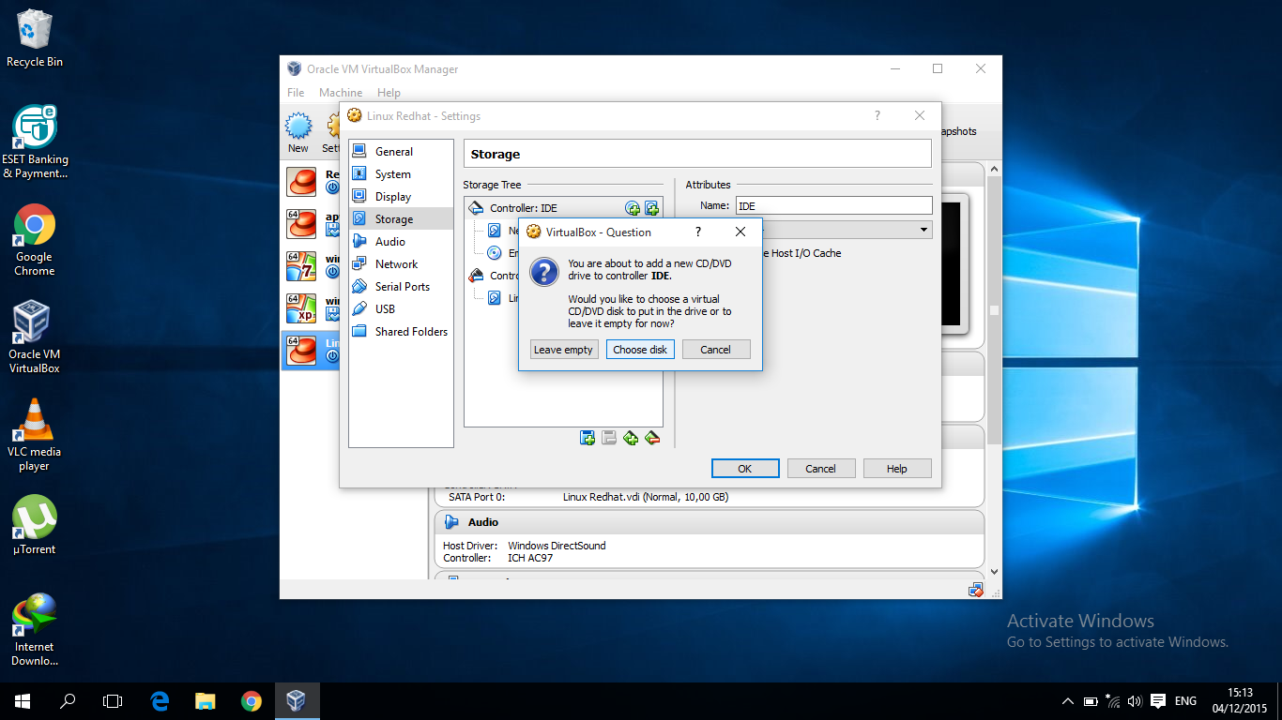
Task: Open Help menu in VirtualBox Manager
Action: 389,93
